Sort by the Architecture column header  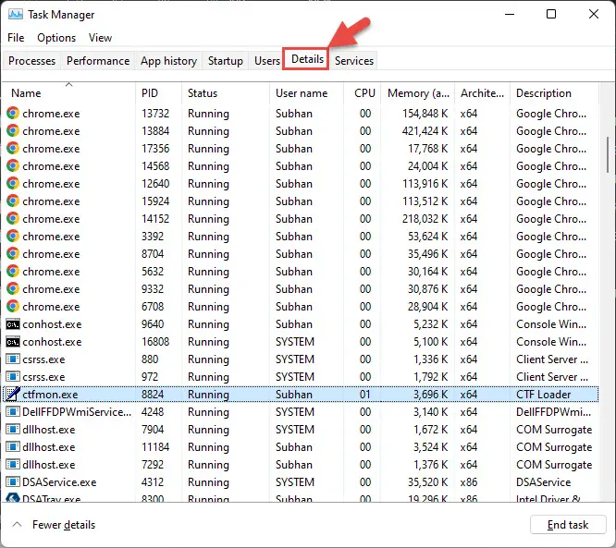click(482, 93)
